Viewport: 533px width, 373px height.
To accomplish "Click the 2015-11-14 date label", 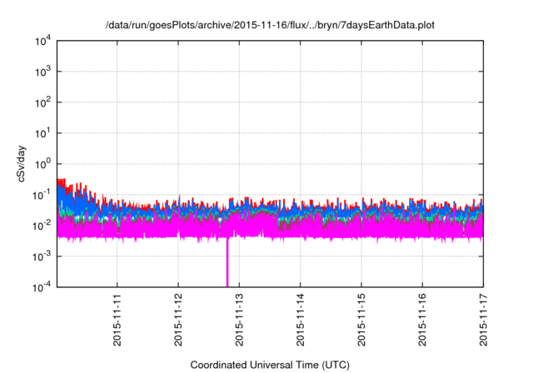I will (x=301, y=320).
